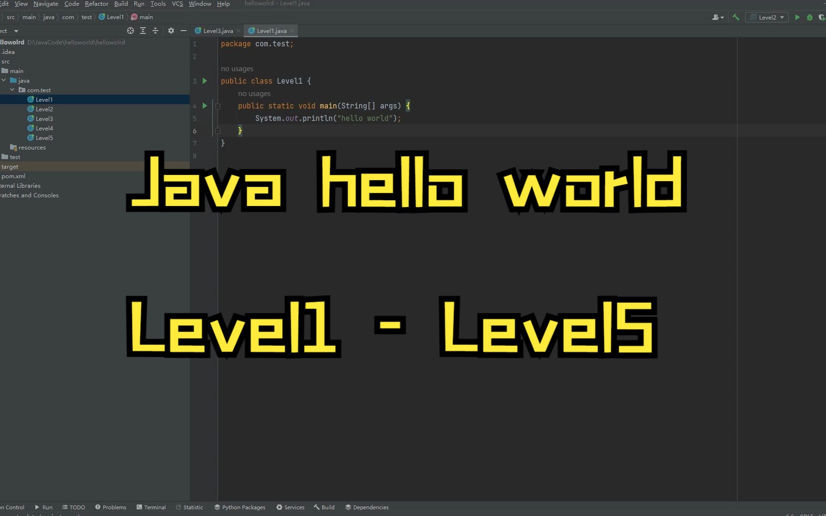
Task: Open the Problems tool window
Action: 110,507
